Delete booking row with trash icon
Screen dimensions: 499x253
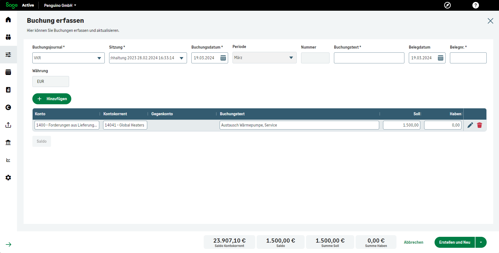[480, 125]
